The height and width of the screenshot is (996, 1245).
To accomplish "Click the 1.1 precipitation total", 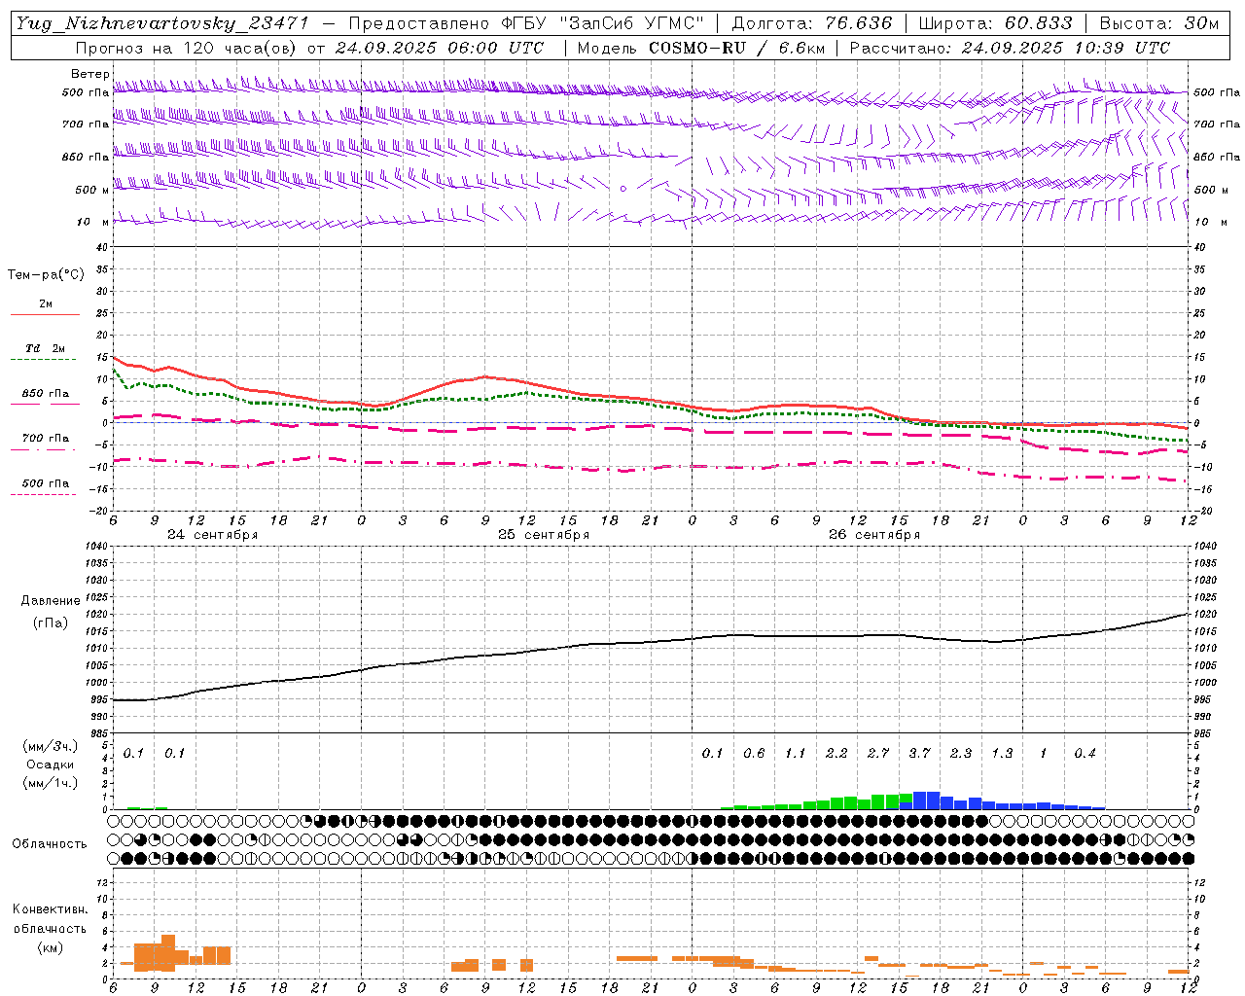I will (x=795, y=753).
